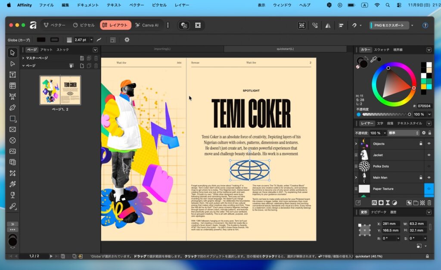Click the yellow swatch in recent colors
441x270 pixels.
coord(424,86)
